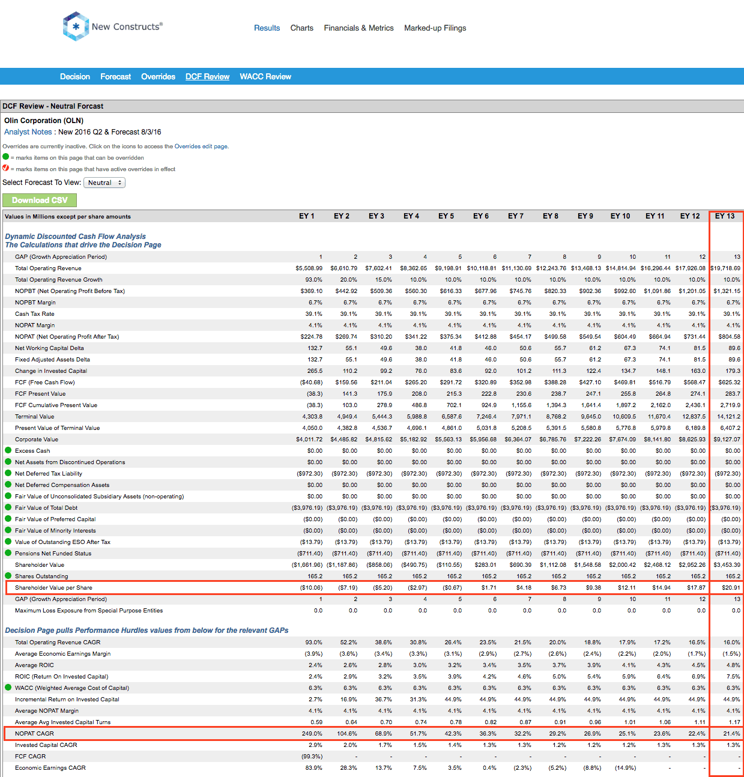Open override icon beside Excess Cash
This screenshot has width=744, height=777.
(x=8, y=450)
